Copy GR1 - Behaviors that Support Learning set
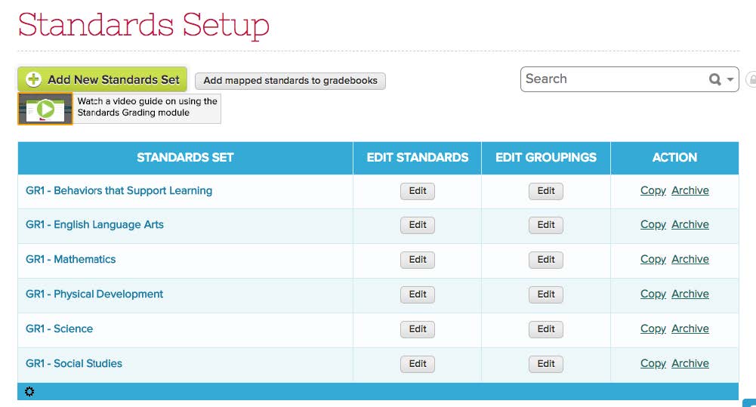Screen dimensions: 756x407 [x=653, y=190]
